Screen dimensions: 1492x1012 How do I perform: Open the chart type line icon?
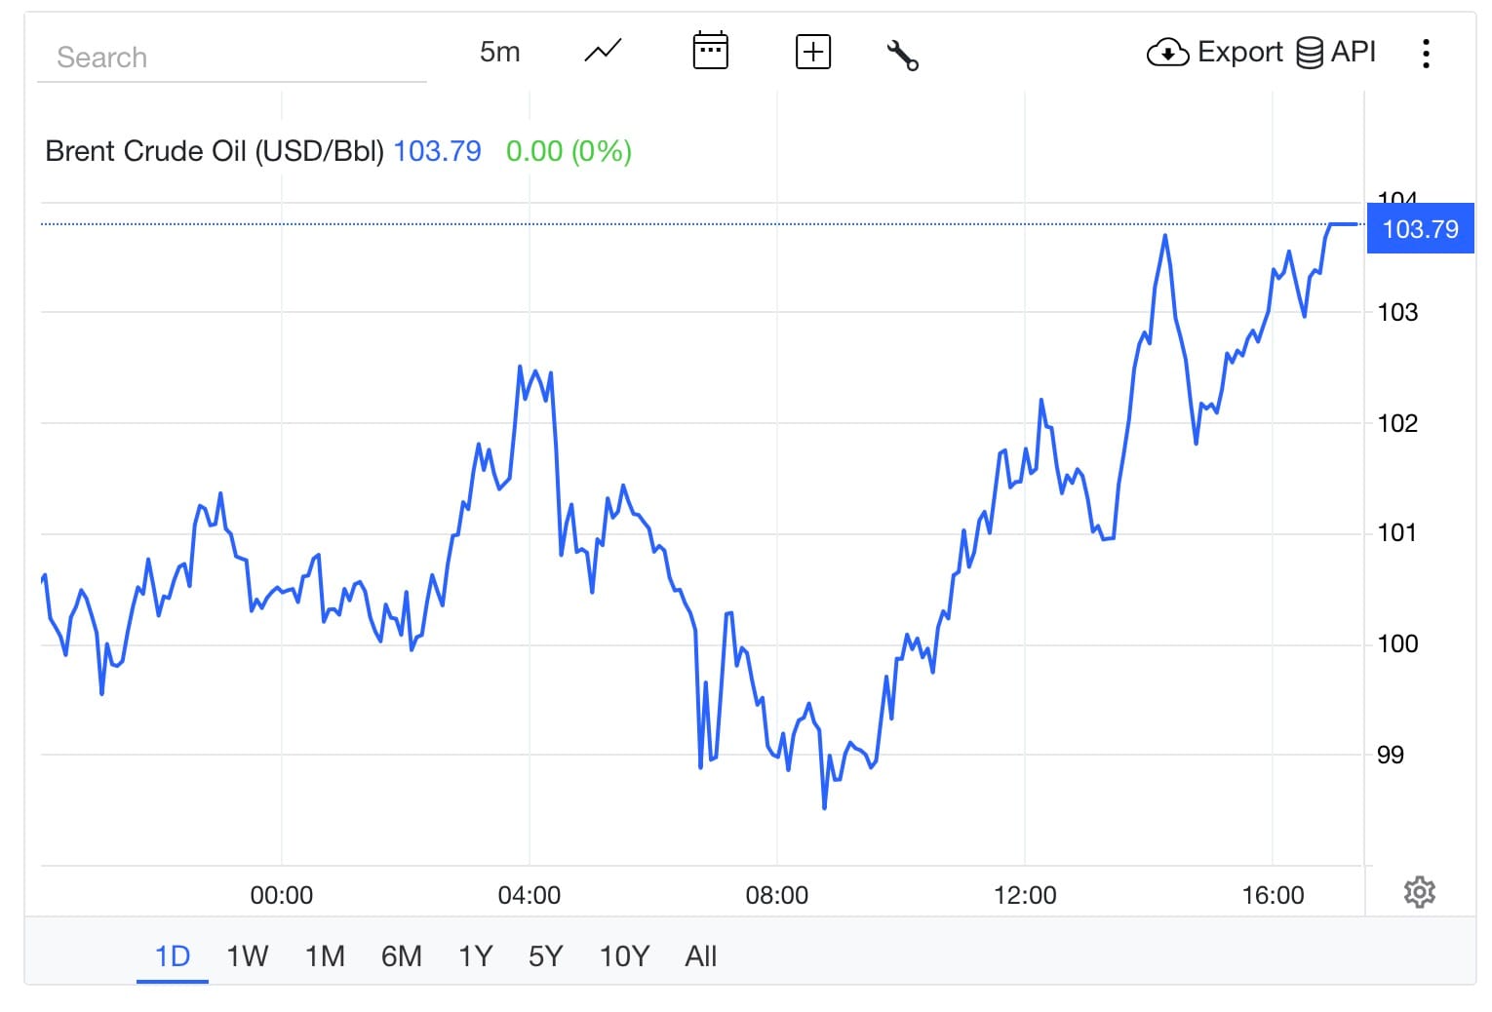tap(603, 51)
